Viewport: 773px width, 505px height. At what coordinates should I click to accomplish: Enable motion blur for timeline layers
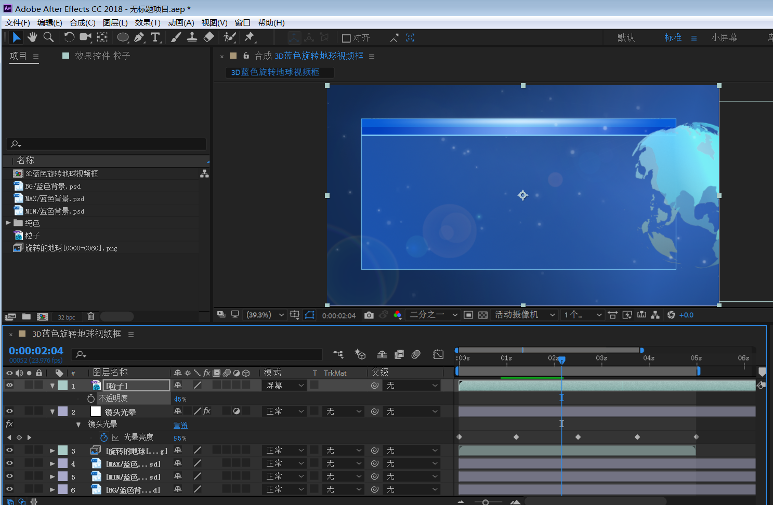pyautogui.click(x=416, y=354)
